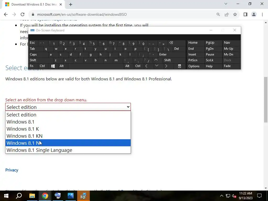Open Chrome three-dot menu
Viewport: 268px width, 201px height.
tap(262, 15)
